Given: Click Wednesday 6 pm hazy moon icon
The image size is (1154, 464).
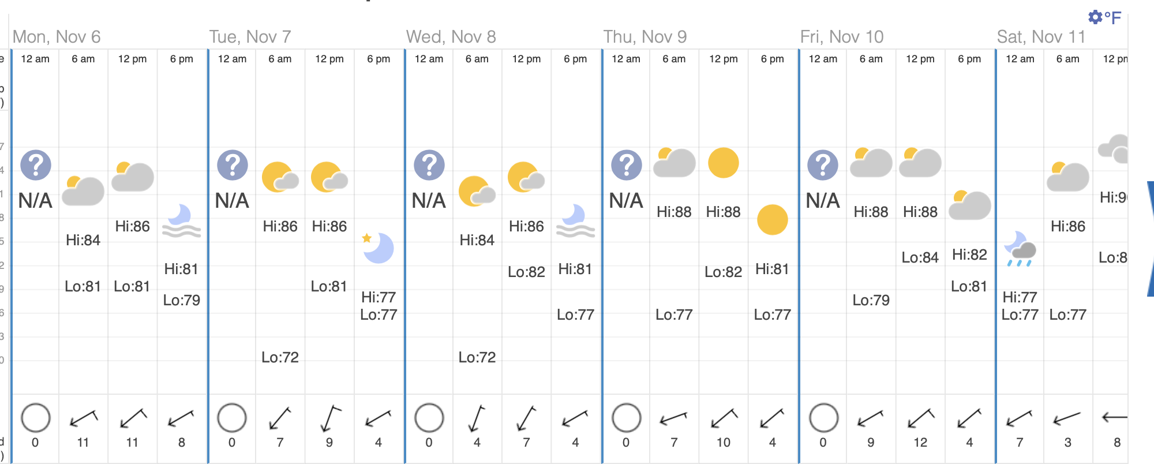Looking at the screenshot, I should point(575,221).
